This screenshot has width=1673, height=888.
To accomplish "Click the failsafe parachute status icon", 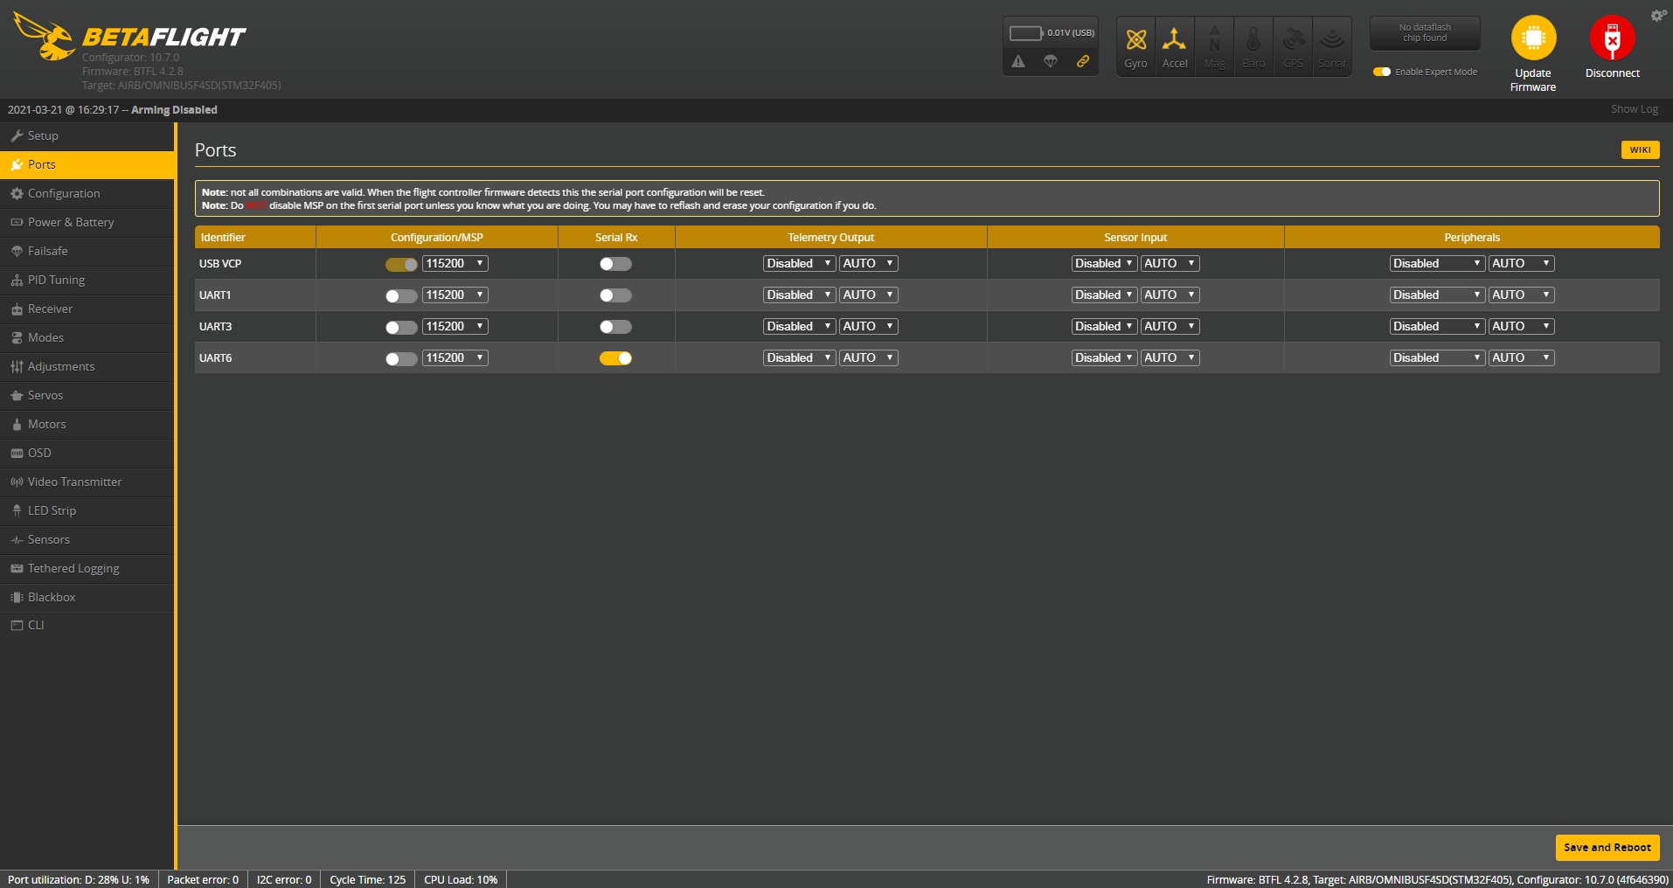I will 1051,61.
